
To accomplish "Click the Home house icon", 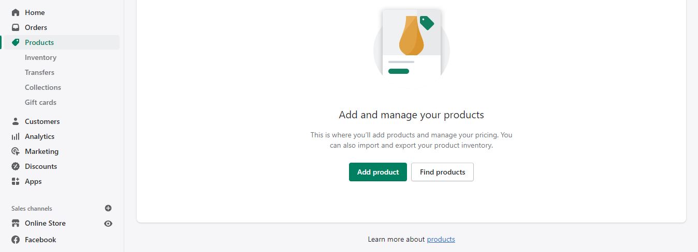I will 16,12.
